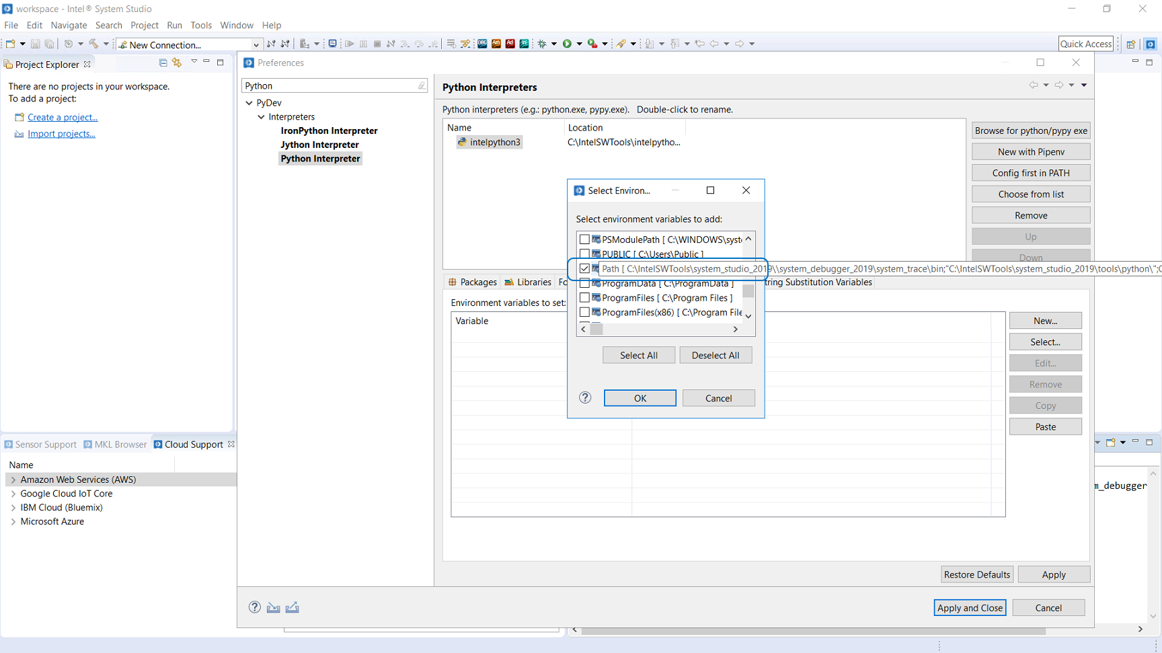Check the PSModulePath variable checkbox

[584, 239]
